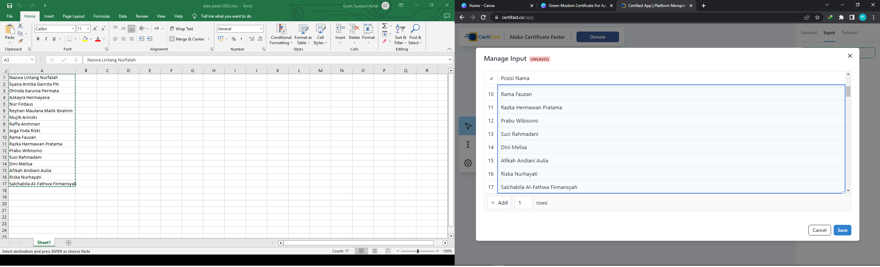Click the Certifast pointer select tool icon
The image size is (880, 267).
coord(468,126)
